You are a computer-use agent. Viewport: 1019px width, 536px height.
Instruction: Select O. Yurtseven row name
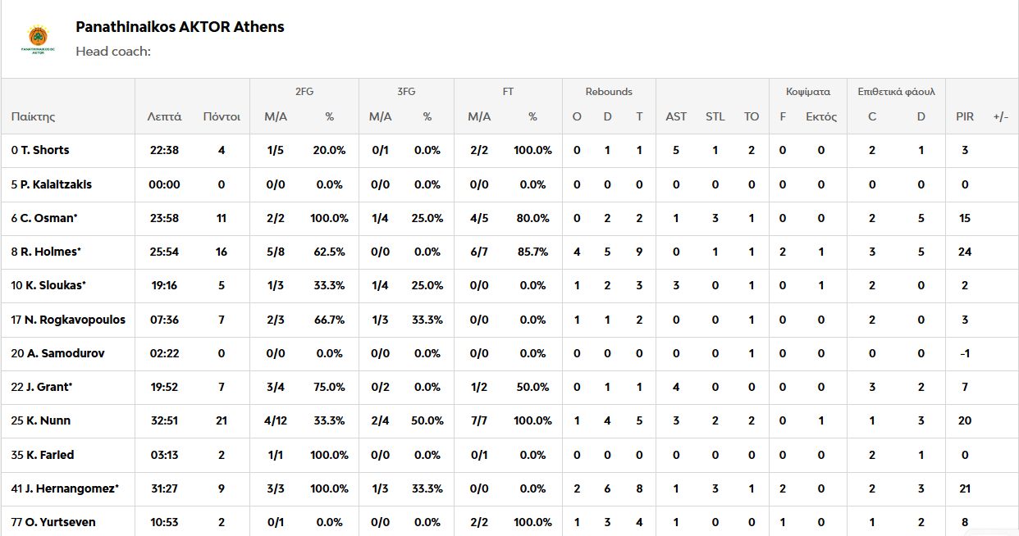(x=57, y=522)
